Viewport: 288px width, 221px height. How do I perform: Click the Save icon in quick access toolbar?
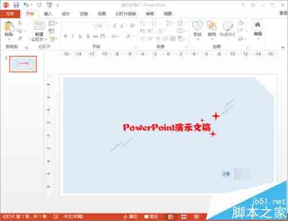pyautogui.click(x=16, y=5)
